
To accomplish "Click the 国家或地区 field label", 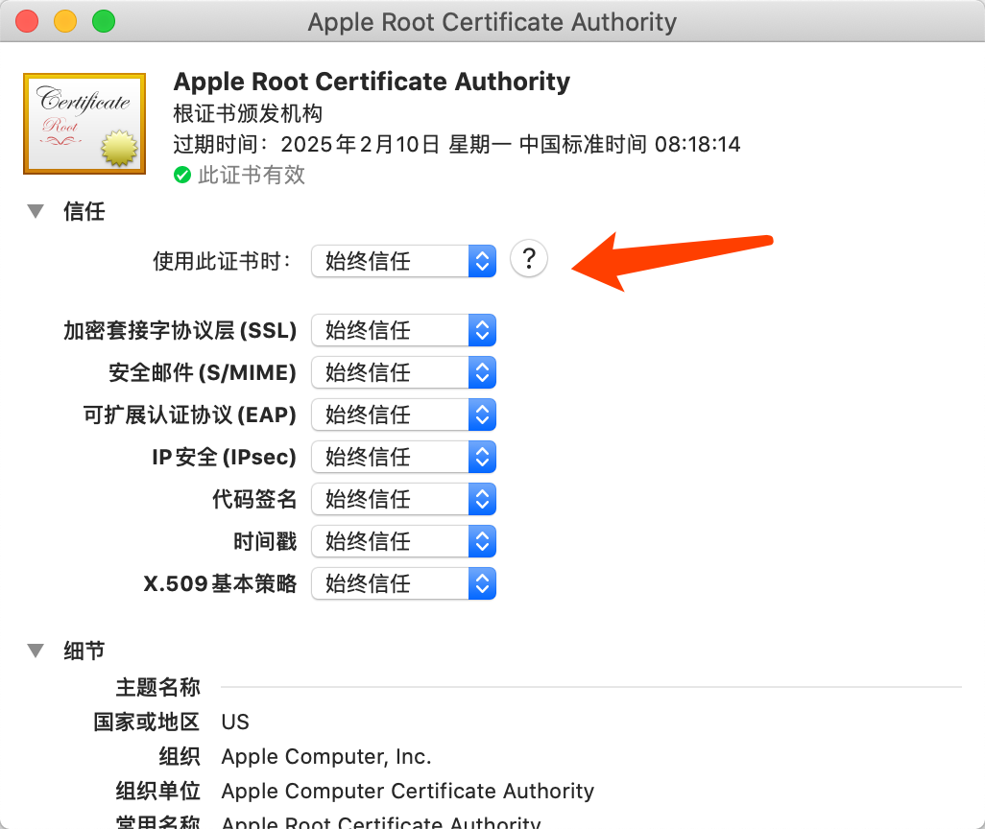I will [147, 722].
